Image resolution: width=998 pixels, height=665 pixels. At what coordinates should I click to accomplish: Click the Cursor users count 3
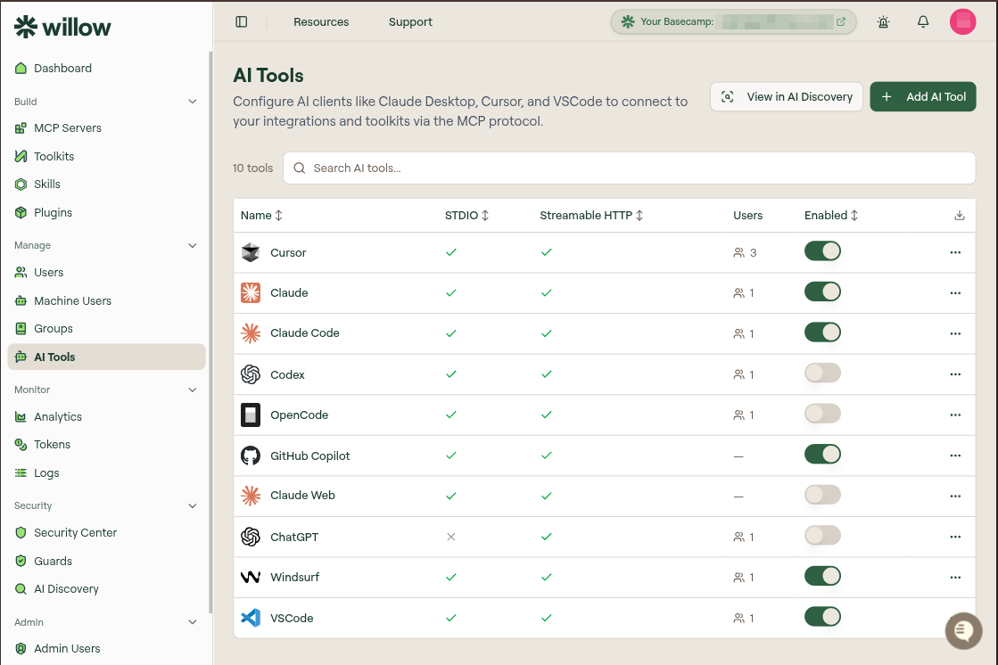point(746,252)
